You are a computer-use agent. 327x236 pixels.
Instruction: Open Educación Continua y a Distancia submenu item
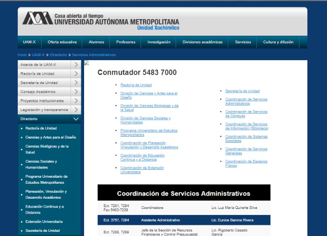tap(44, 209)
